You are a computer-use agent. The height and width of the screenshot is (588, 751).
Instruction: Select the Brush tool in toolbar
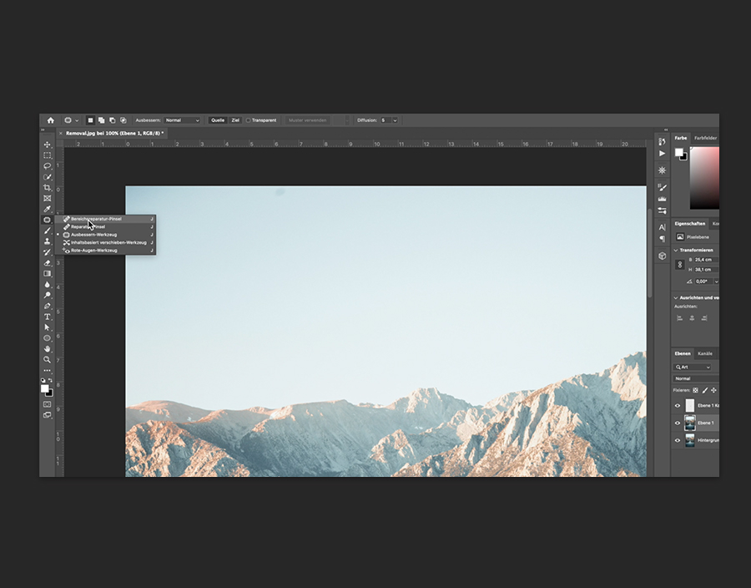pos(47,231)
